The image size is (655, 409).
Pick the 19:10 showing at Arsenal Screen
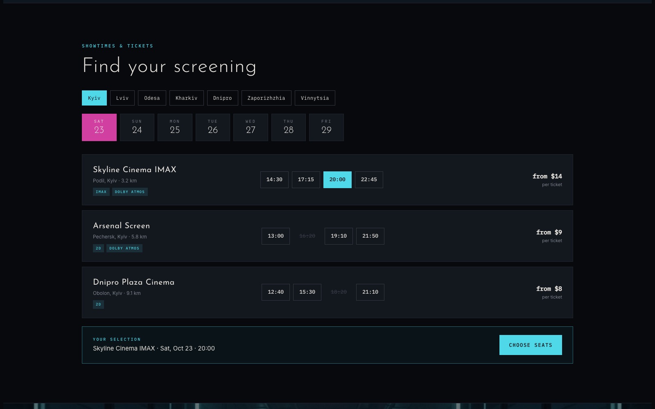339,236
